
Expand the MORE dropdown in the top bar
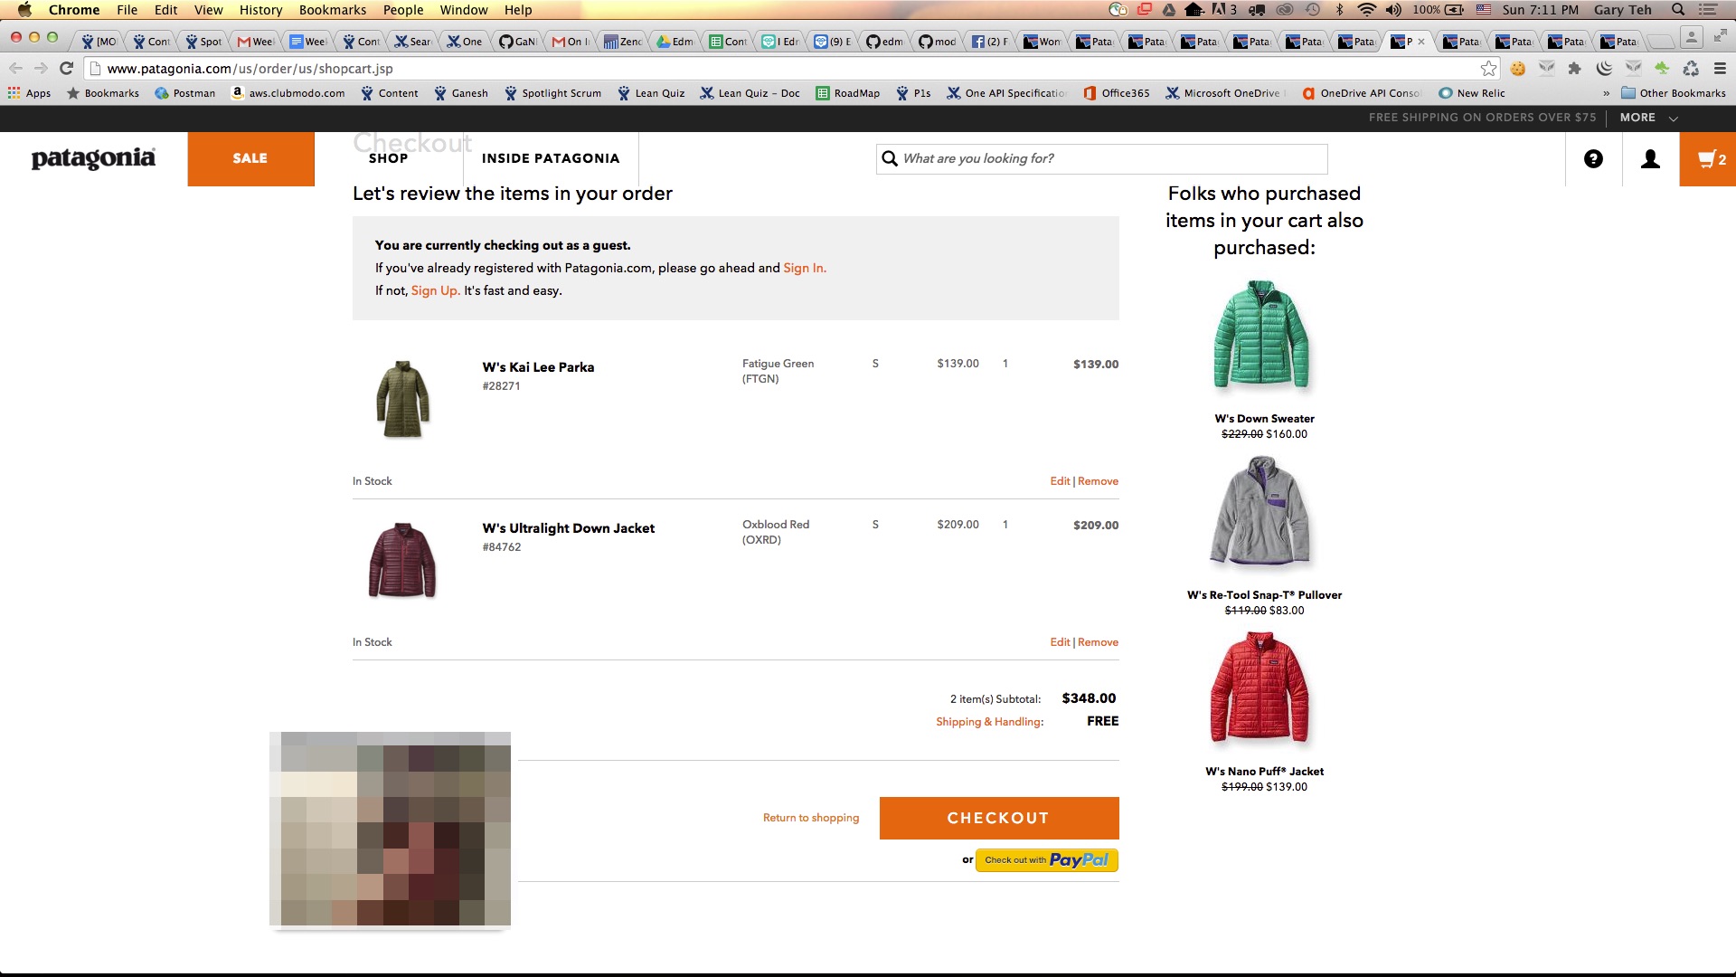(1648, 118)
